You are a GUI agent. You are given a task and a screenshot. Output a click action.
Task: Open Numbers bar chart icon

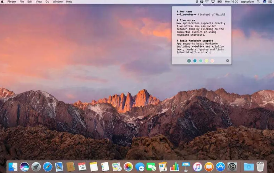click(x=174, y=167)
